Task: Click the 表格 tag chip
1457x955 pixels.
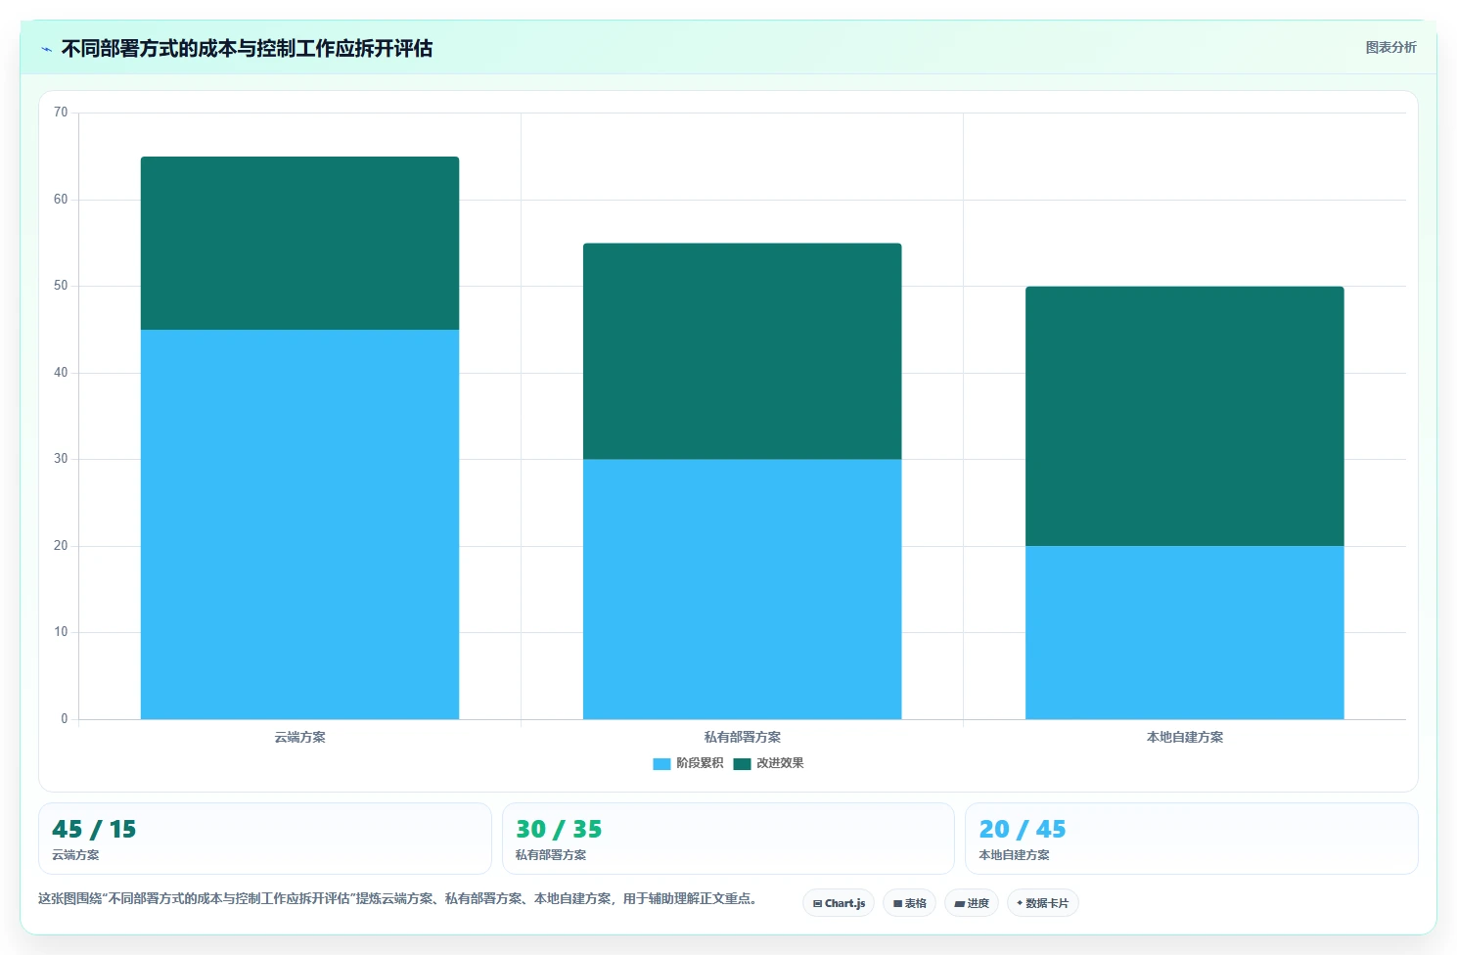Action: tap(909, 903)
